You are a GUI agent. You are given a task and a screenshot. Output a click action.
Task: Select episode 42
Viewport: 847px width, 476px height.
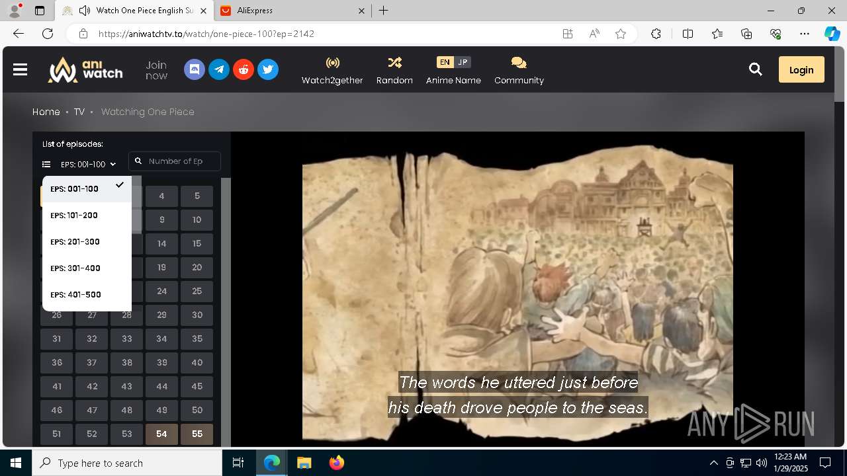[x=91, y=386]
